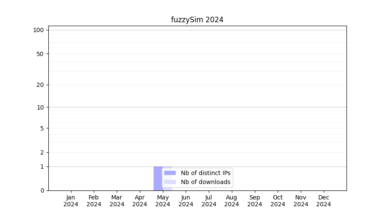Click the 'Nb of downloads' legend swatch
385x214 pixels.
coord(170,182)
